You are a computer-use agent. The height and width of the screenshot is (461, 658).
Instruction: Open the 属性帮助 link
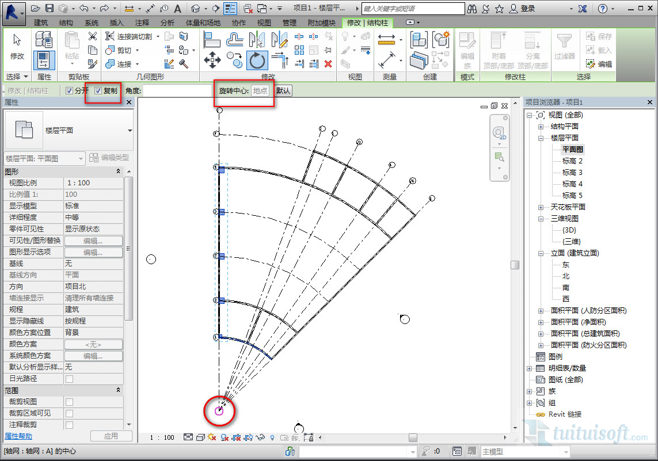click(18, 436)
